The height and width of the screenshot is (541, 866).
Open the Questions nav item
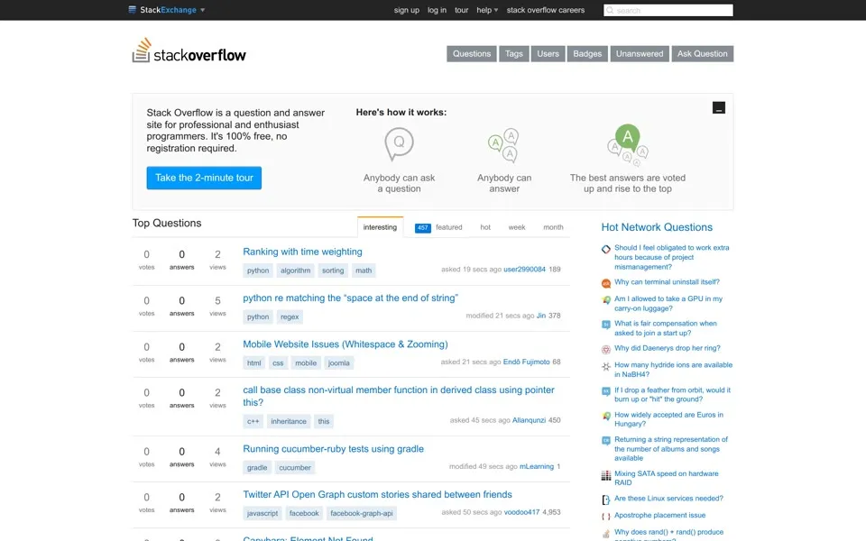tap(472, 53)
